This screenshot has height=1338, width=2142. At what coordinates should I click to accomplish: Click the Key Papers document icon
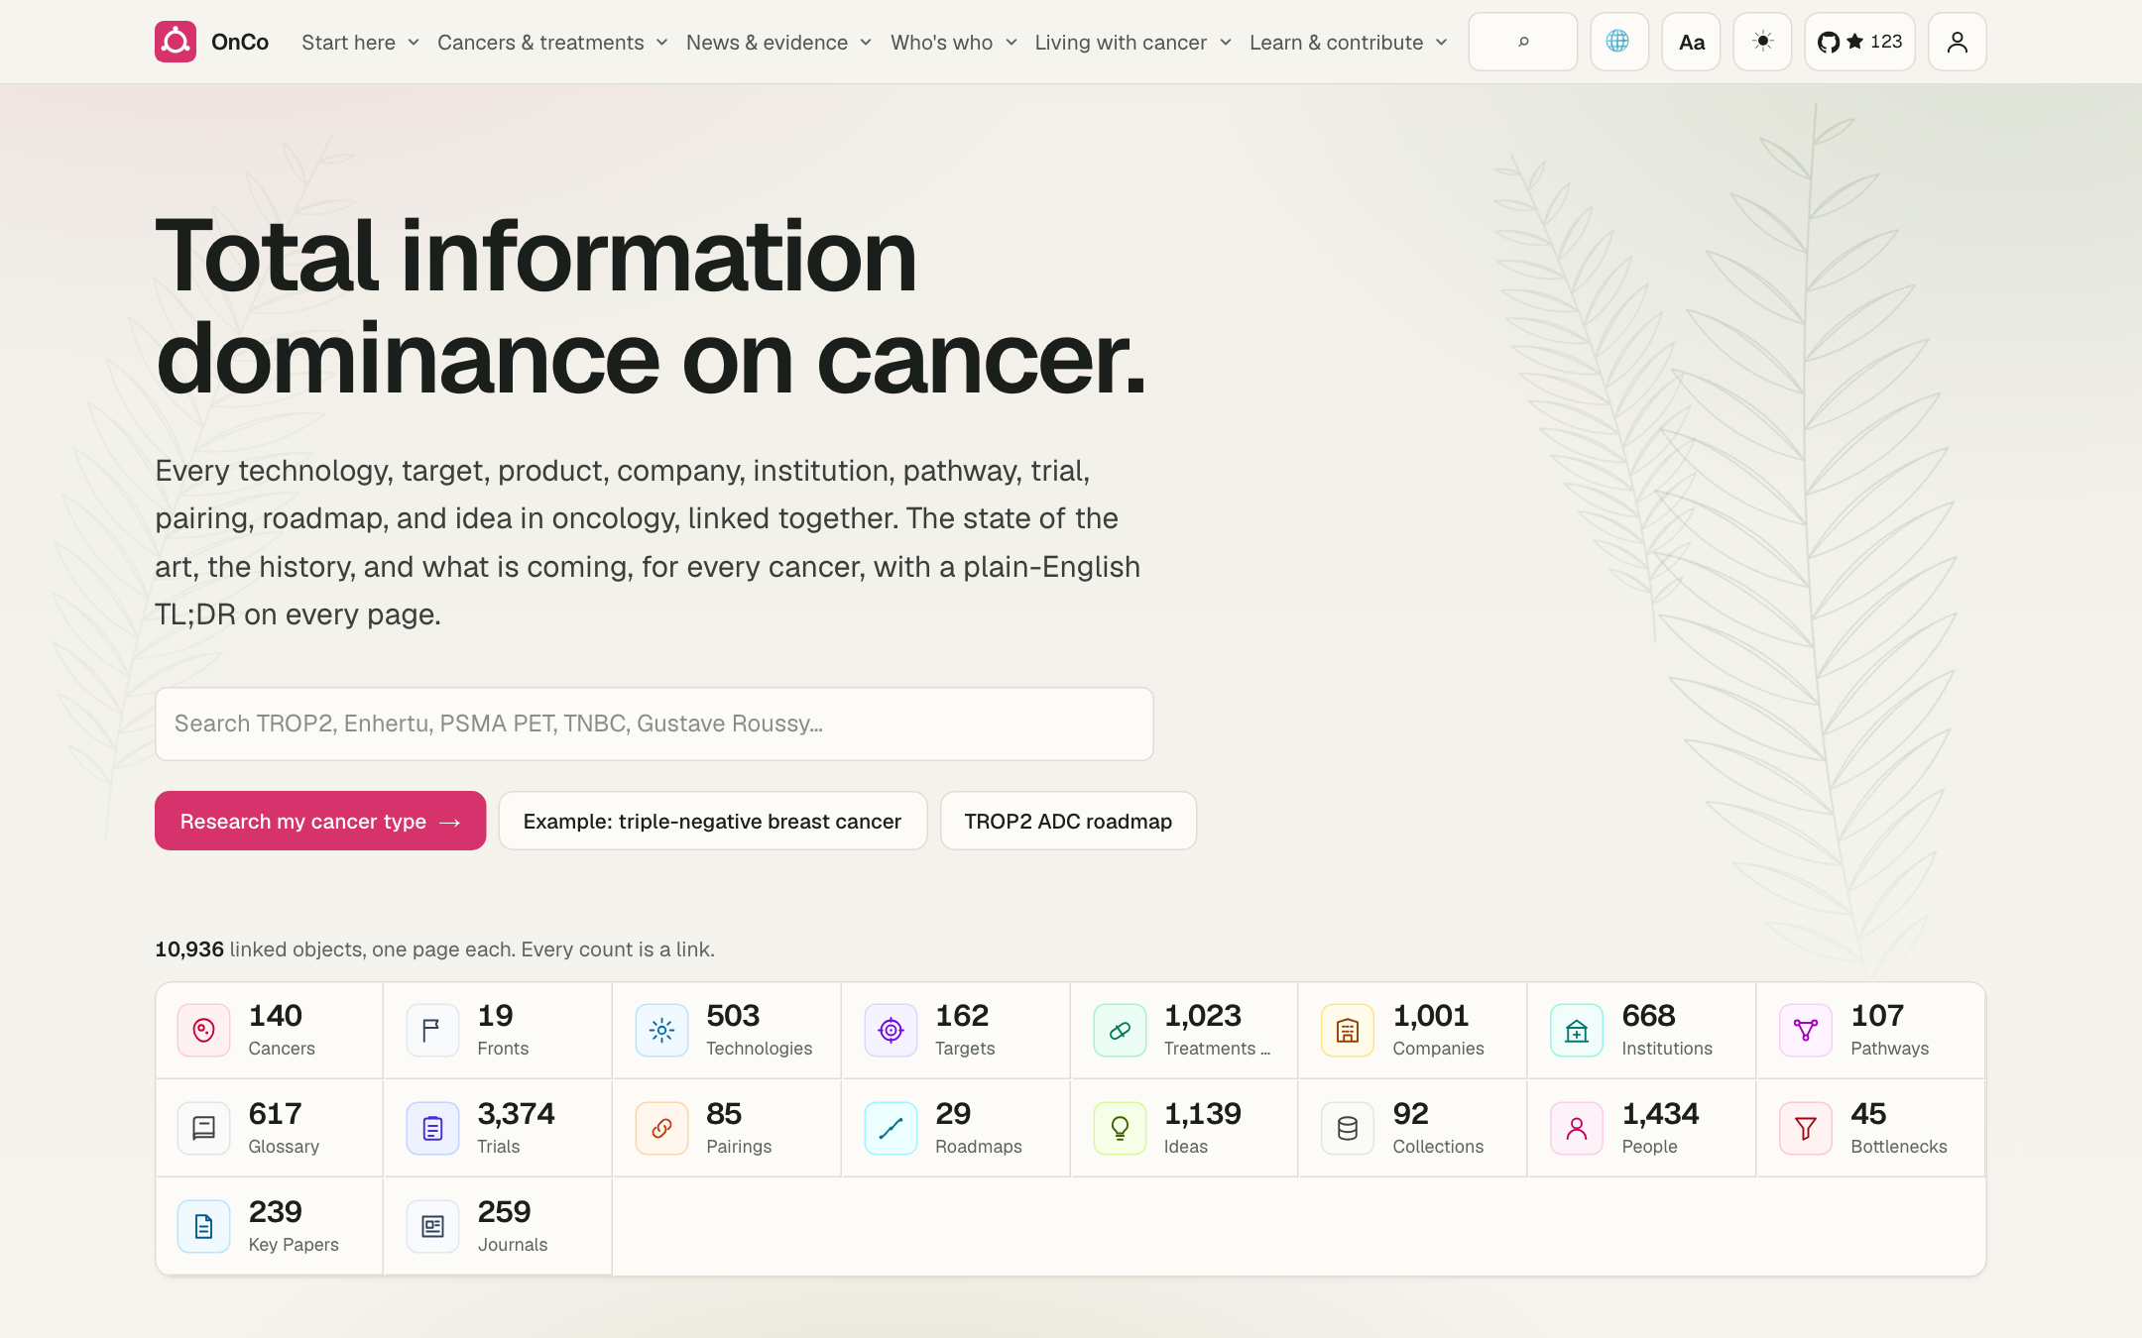point(203,1226)
